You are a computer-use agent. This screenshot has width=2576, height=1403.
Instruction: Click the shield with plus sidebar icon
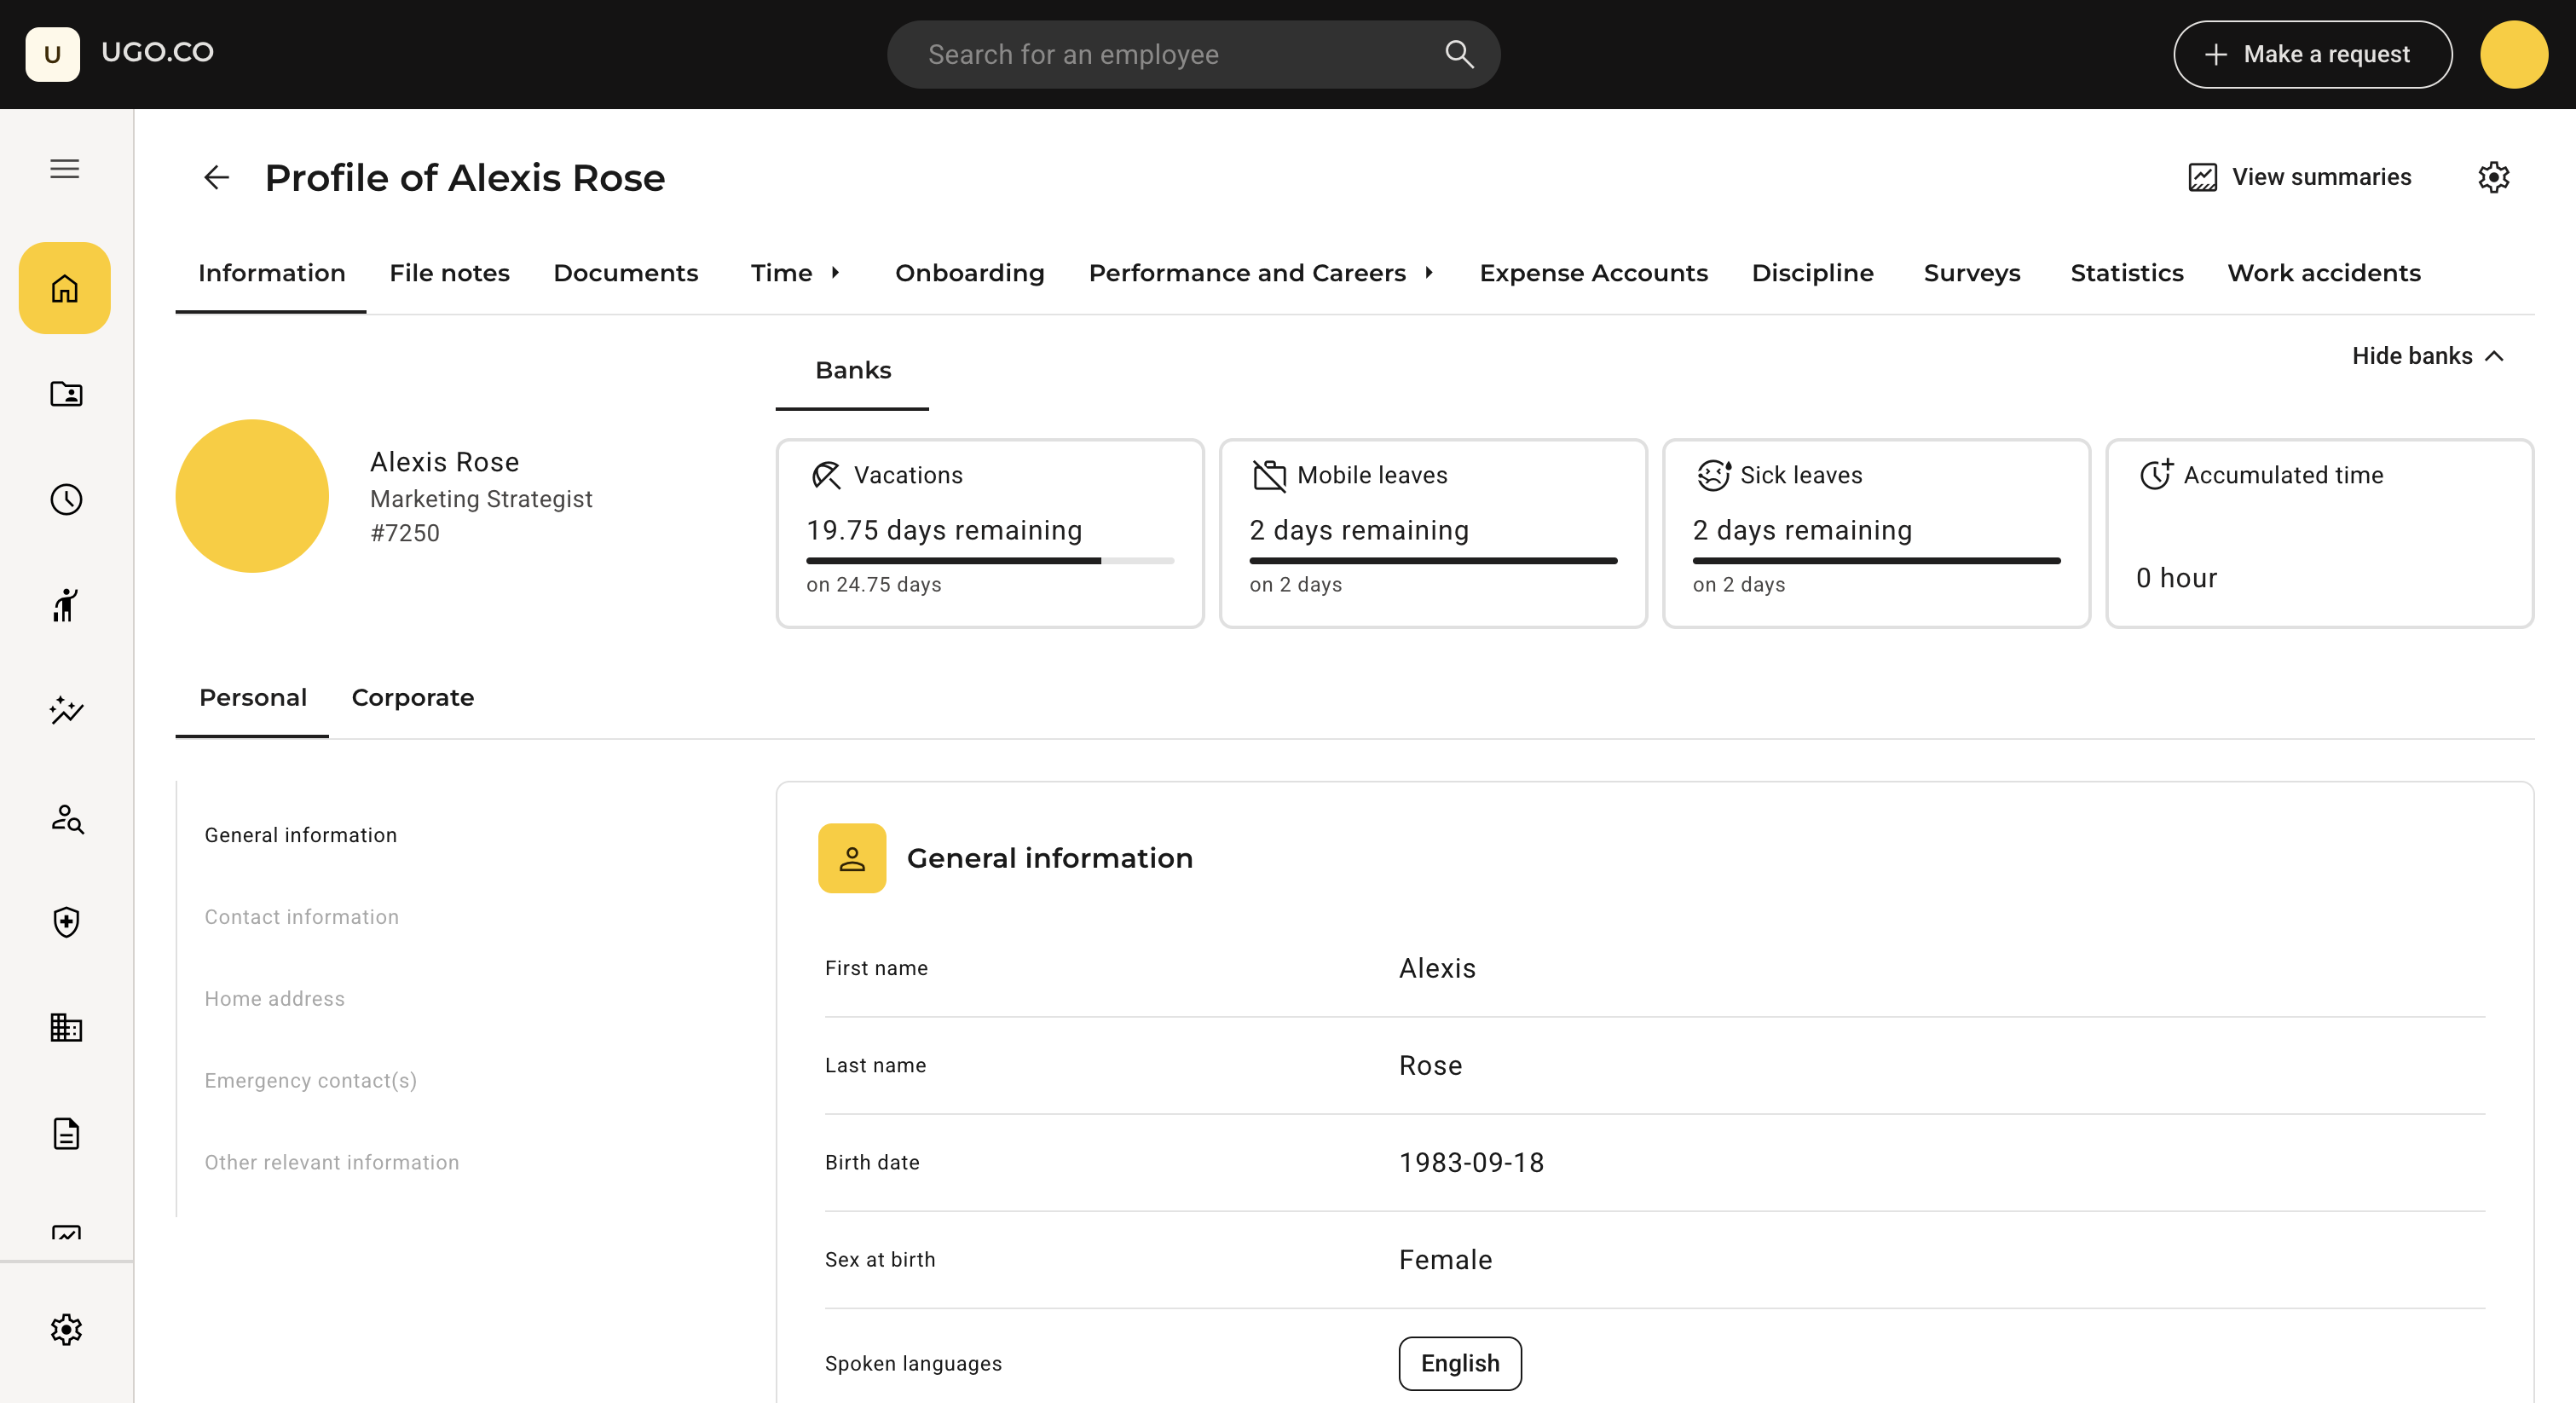(x=66, y=921)
